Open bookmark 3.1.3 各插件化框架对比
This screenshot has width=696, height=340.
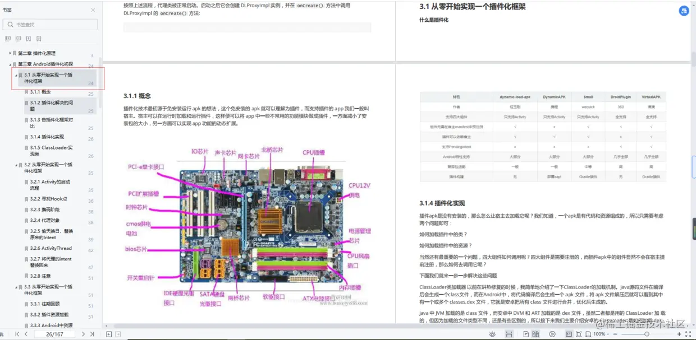coord(51,123)
